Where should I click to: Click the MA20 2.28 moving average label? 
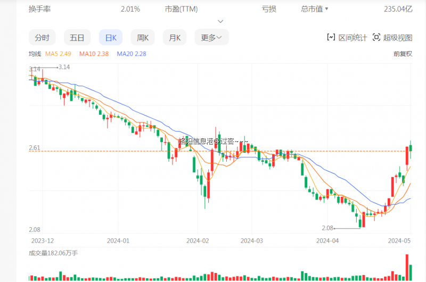132,54
